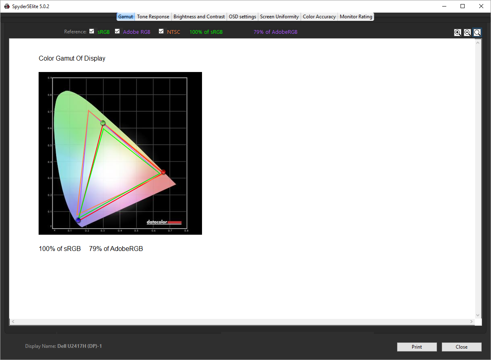Minimize the Spyder5Elite window

pyautogui.click(x=444, y=6)
